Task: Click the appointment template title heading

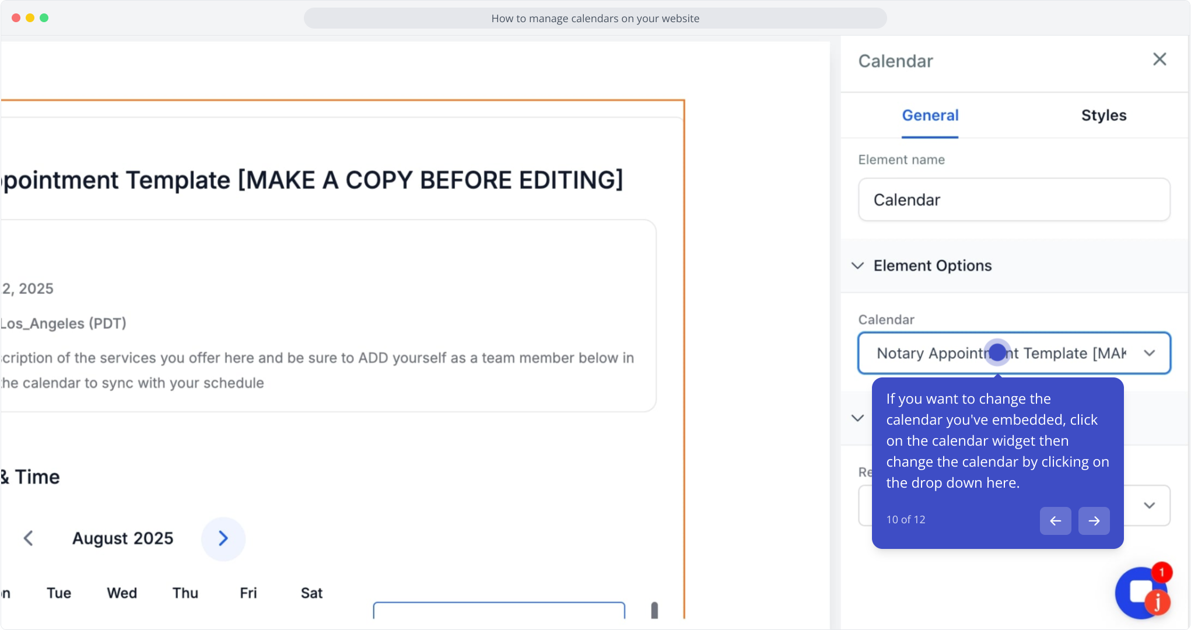Action: click(x=312, y=180)
